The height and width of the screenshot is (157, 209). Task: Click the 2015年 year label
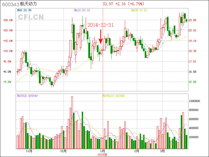click(102, 155)
